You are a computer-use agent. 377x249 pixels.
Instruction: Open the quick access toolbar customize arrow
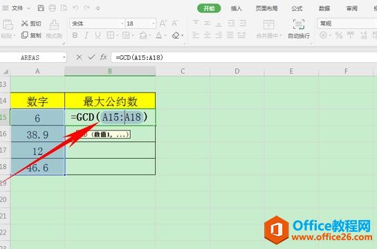[98, 8]
